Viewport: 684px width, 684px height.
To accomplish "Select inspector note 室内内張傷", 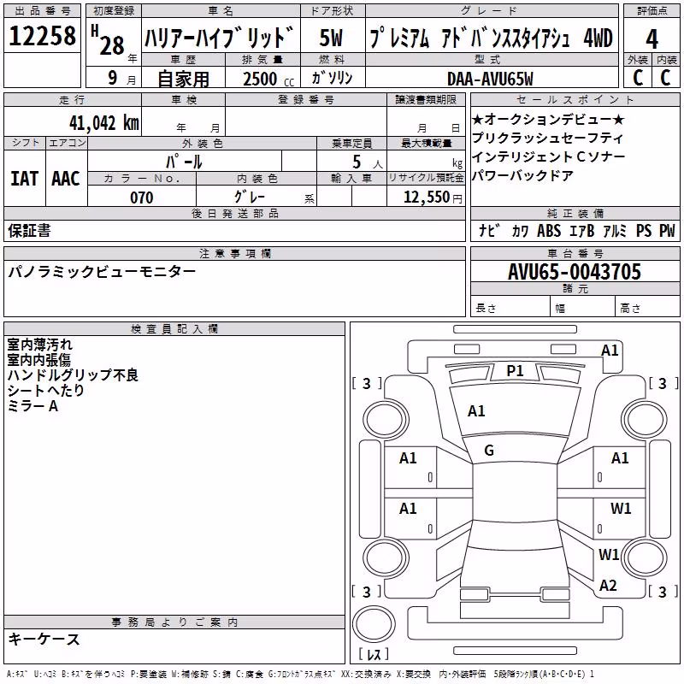I will point(38,359).
